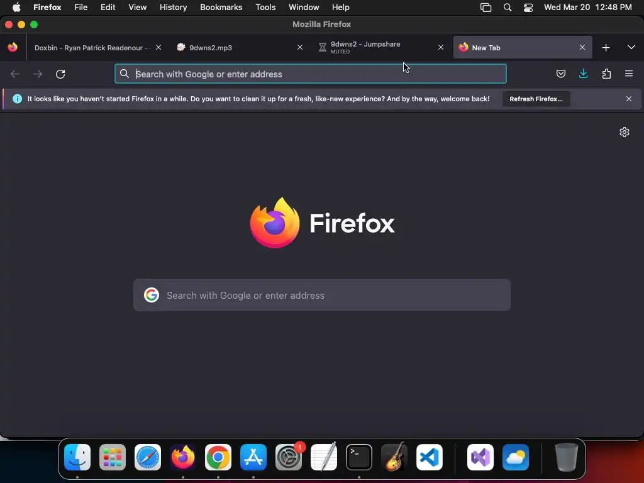Close the New Tab tab

(x=582, y=47)
